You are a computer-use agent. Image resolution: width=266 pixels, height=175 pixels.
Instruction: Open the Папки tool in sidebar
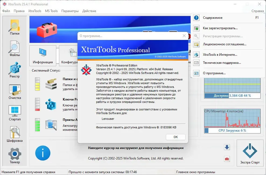(15, 27)
